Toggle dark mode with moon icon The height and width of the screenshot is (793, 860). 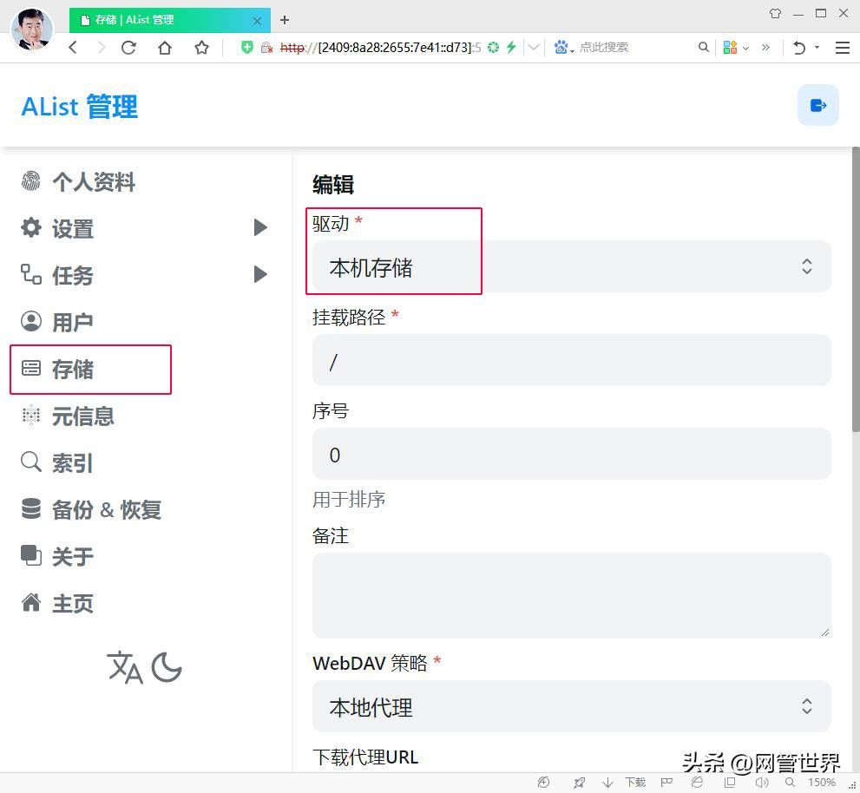pyautogui.click(x=167, y=667)
